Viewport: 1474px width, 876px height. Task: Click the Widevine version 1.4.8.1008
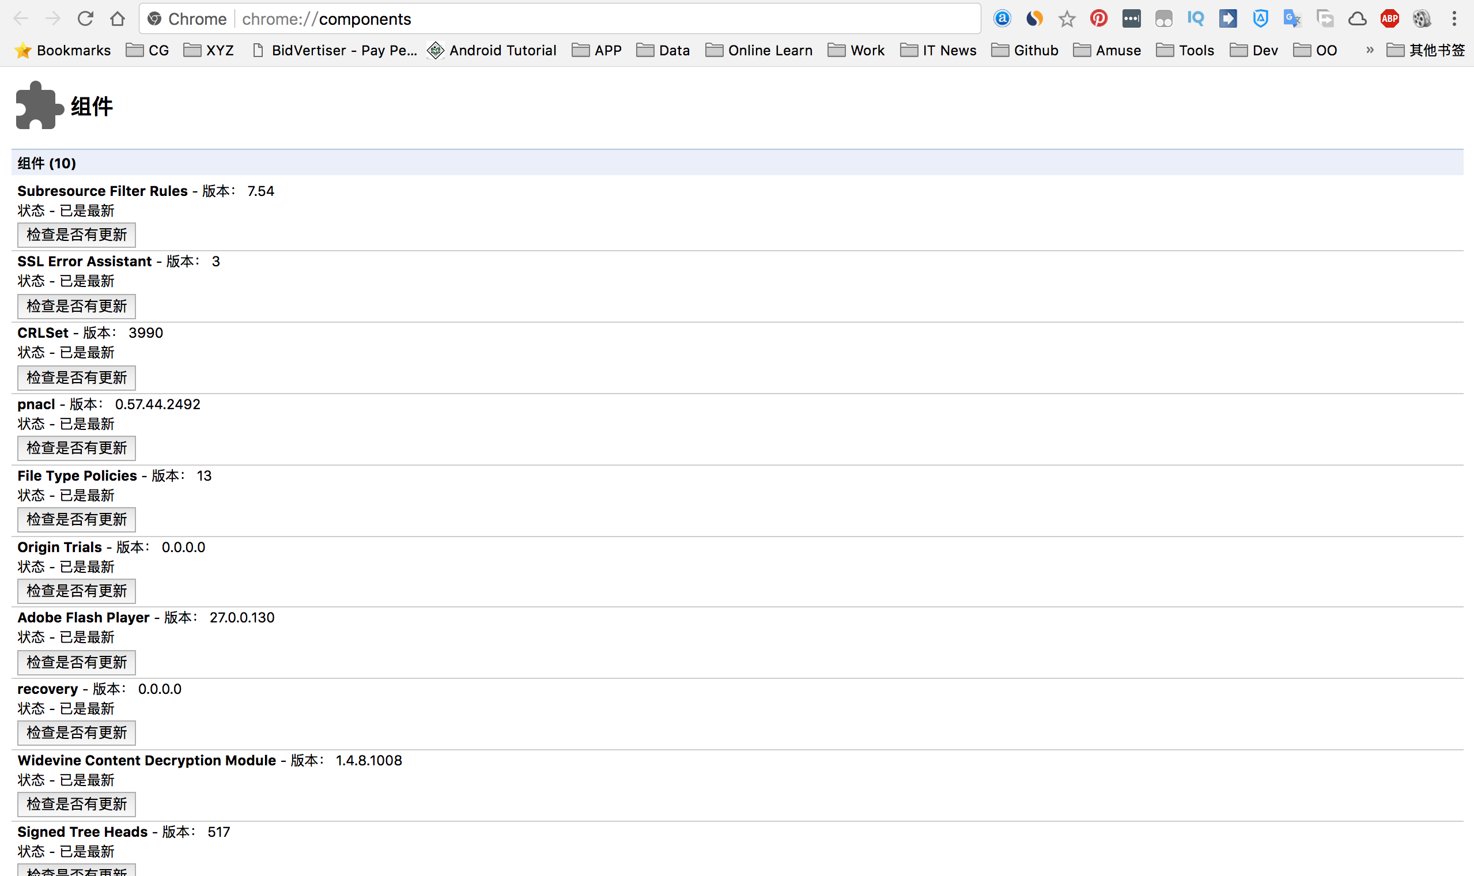pos(369,760)
